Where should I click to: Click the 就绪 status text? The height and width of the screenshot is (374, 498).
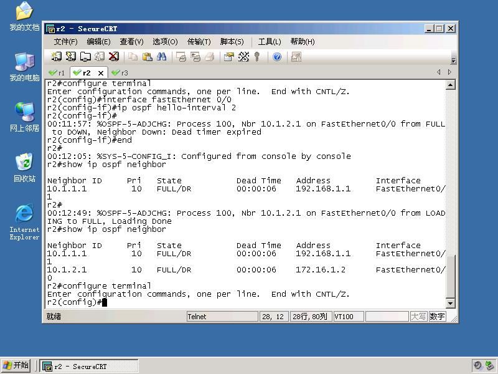[54, 317]
